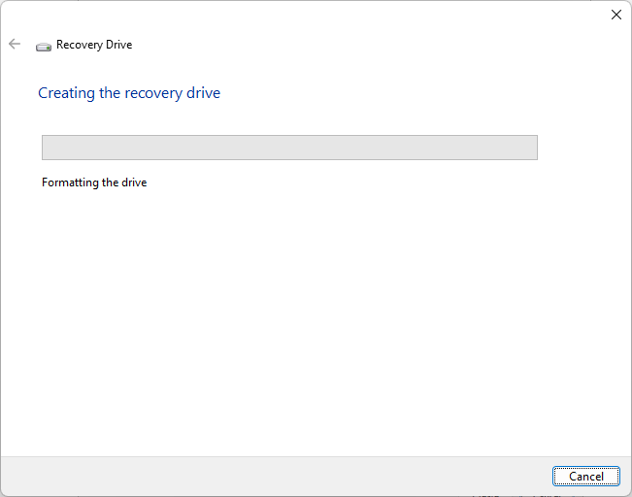
Task: Click the right end of progress bar
Action: coord(532,148)
